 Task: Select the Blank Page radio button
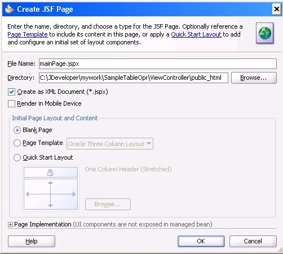pos(17,130)
